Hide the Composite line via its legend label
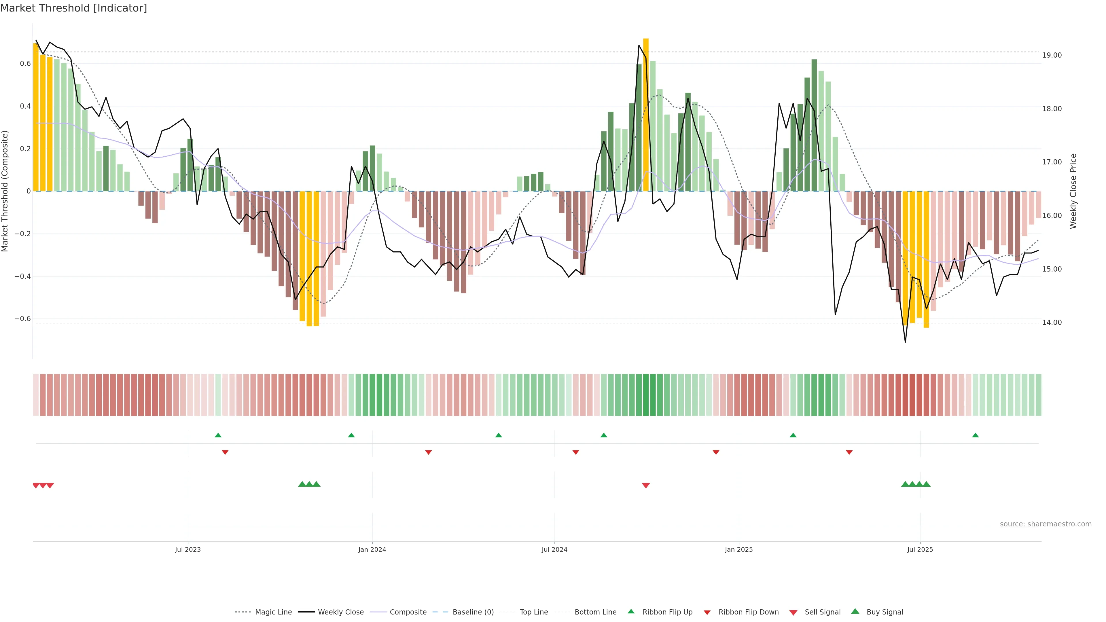1106x622 pixels. point(408,612)
